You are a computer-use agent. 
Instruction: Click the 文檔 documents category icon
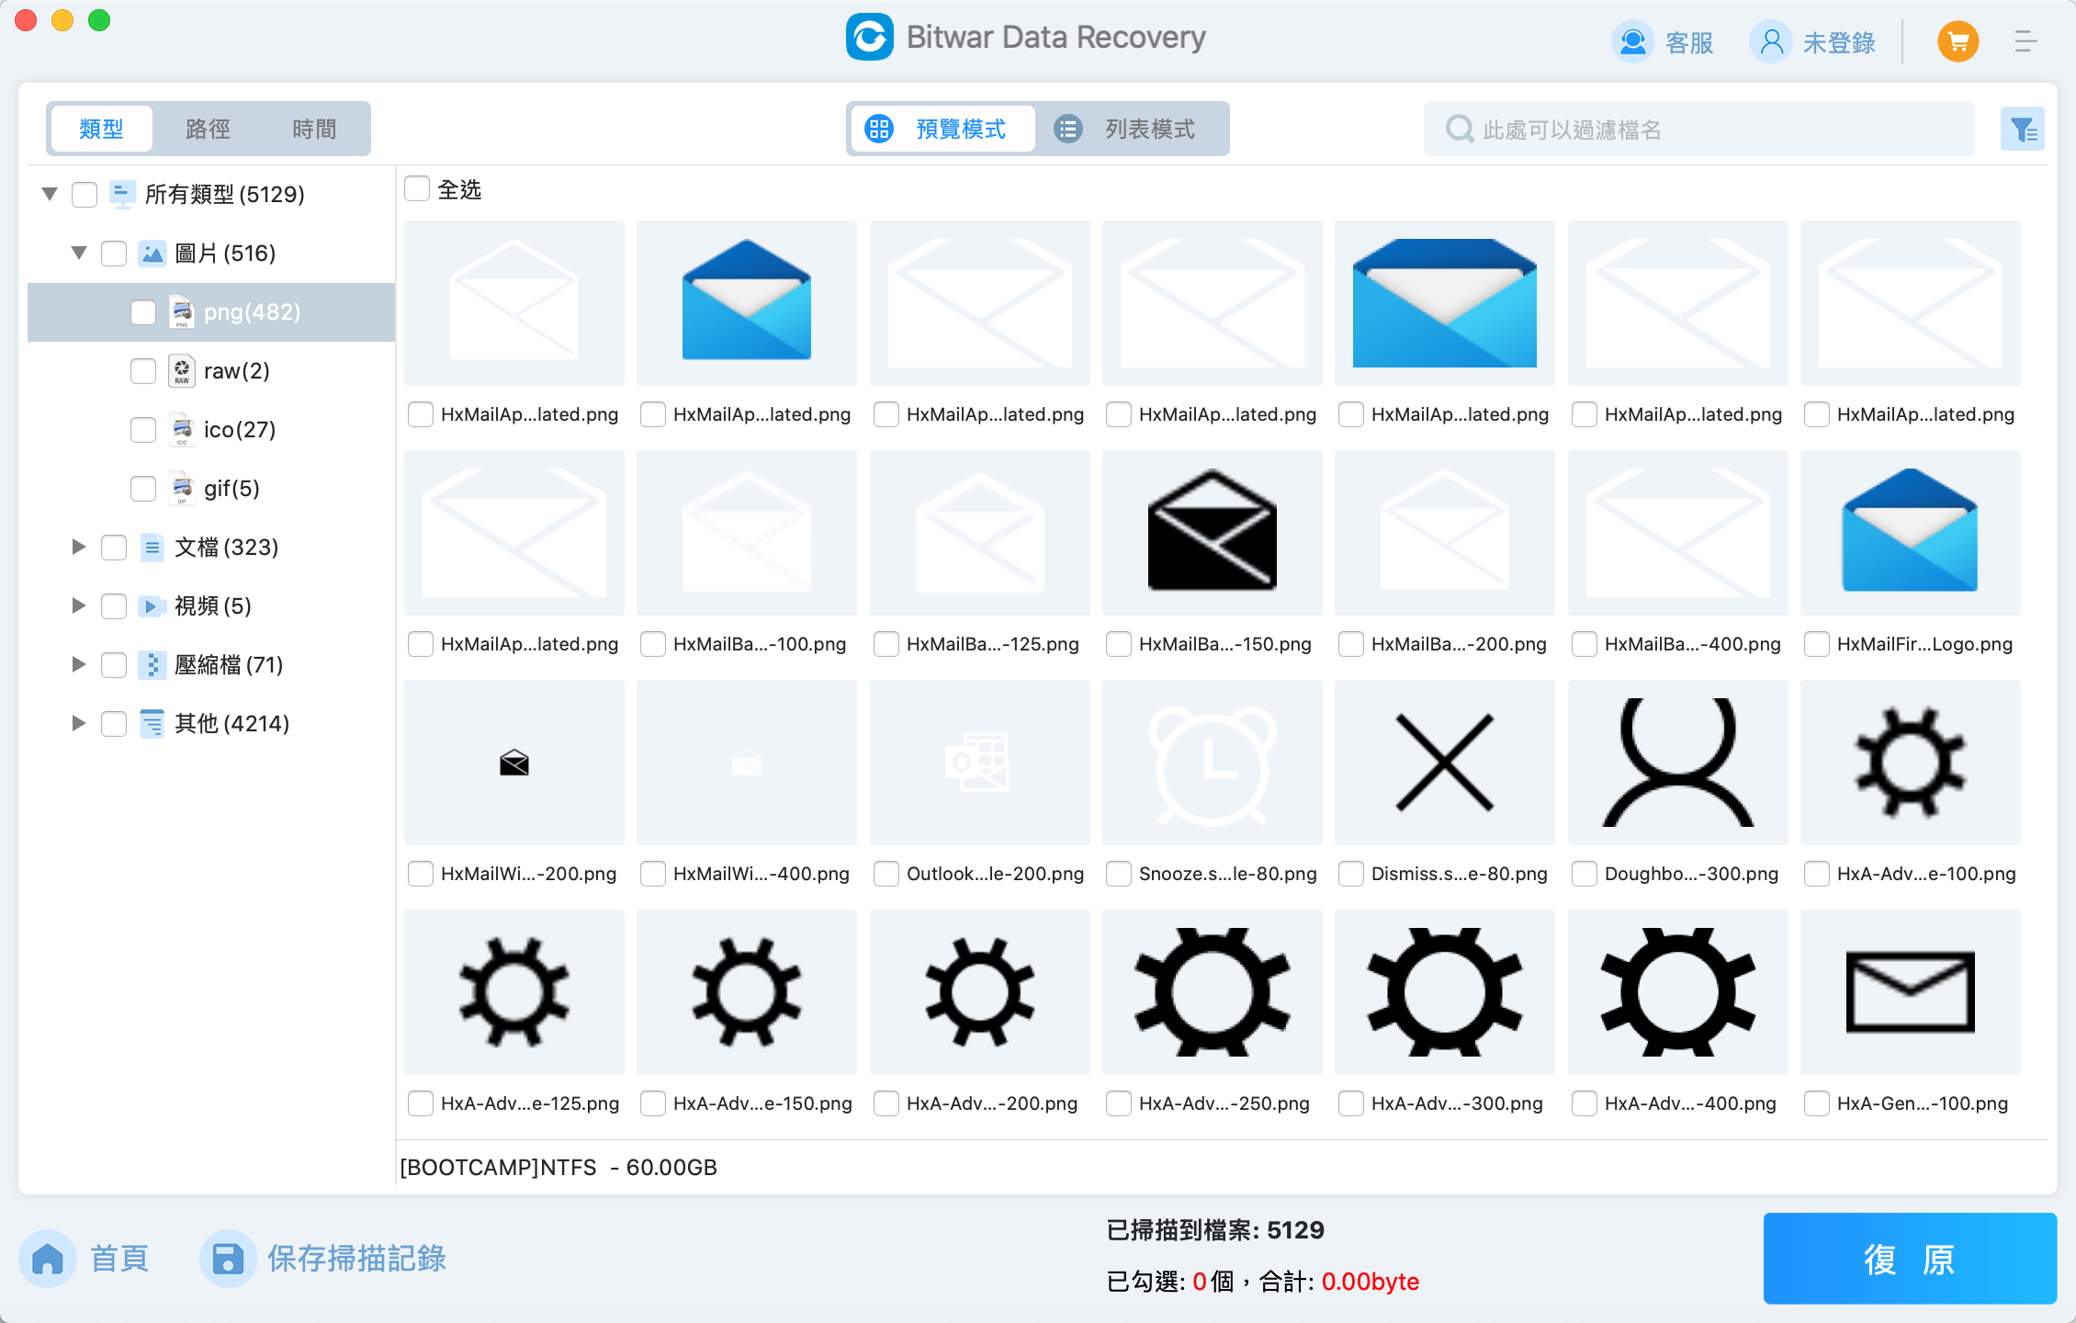point(152,548)
